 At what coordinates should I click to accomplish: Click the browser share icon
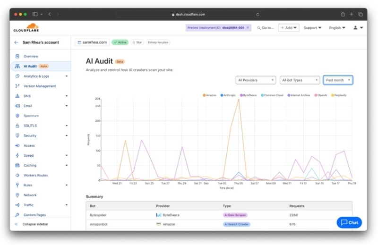[x=343, y=14]
